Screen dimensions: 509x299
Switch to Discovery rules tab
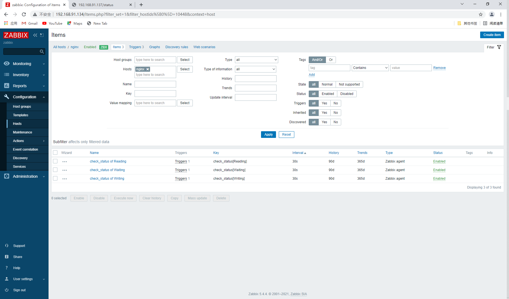177,47
